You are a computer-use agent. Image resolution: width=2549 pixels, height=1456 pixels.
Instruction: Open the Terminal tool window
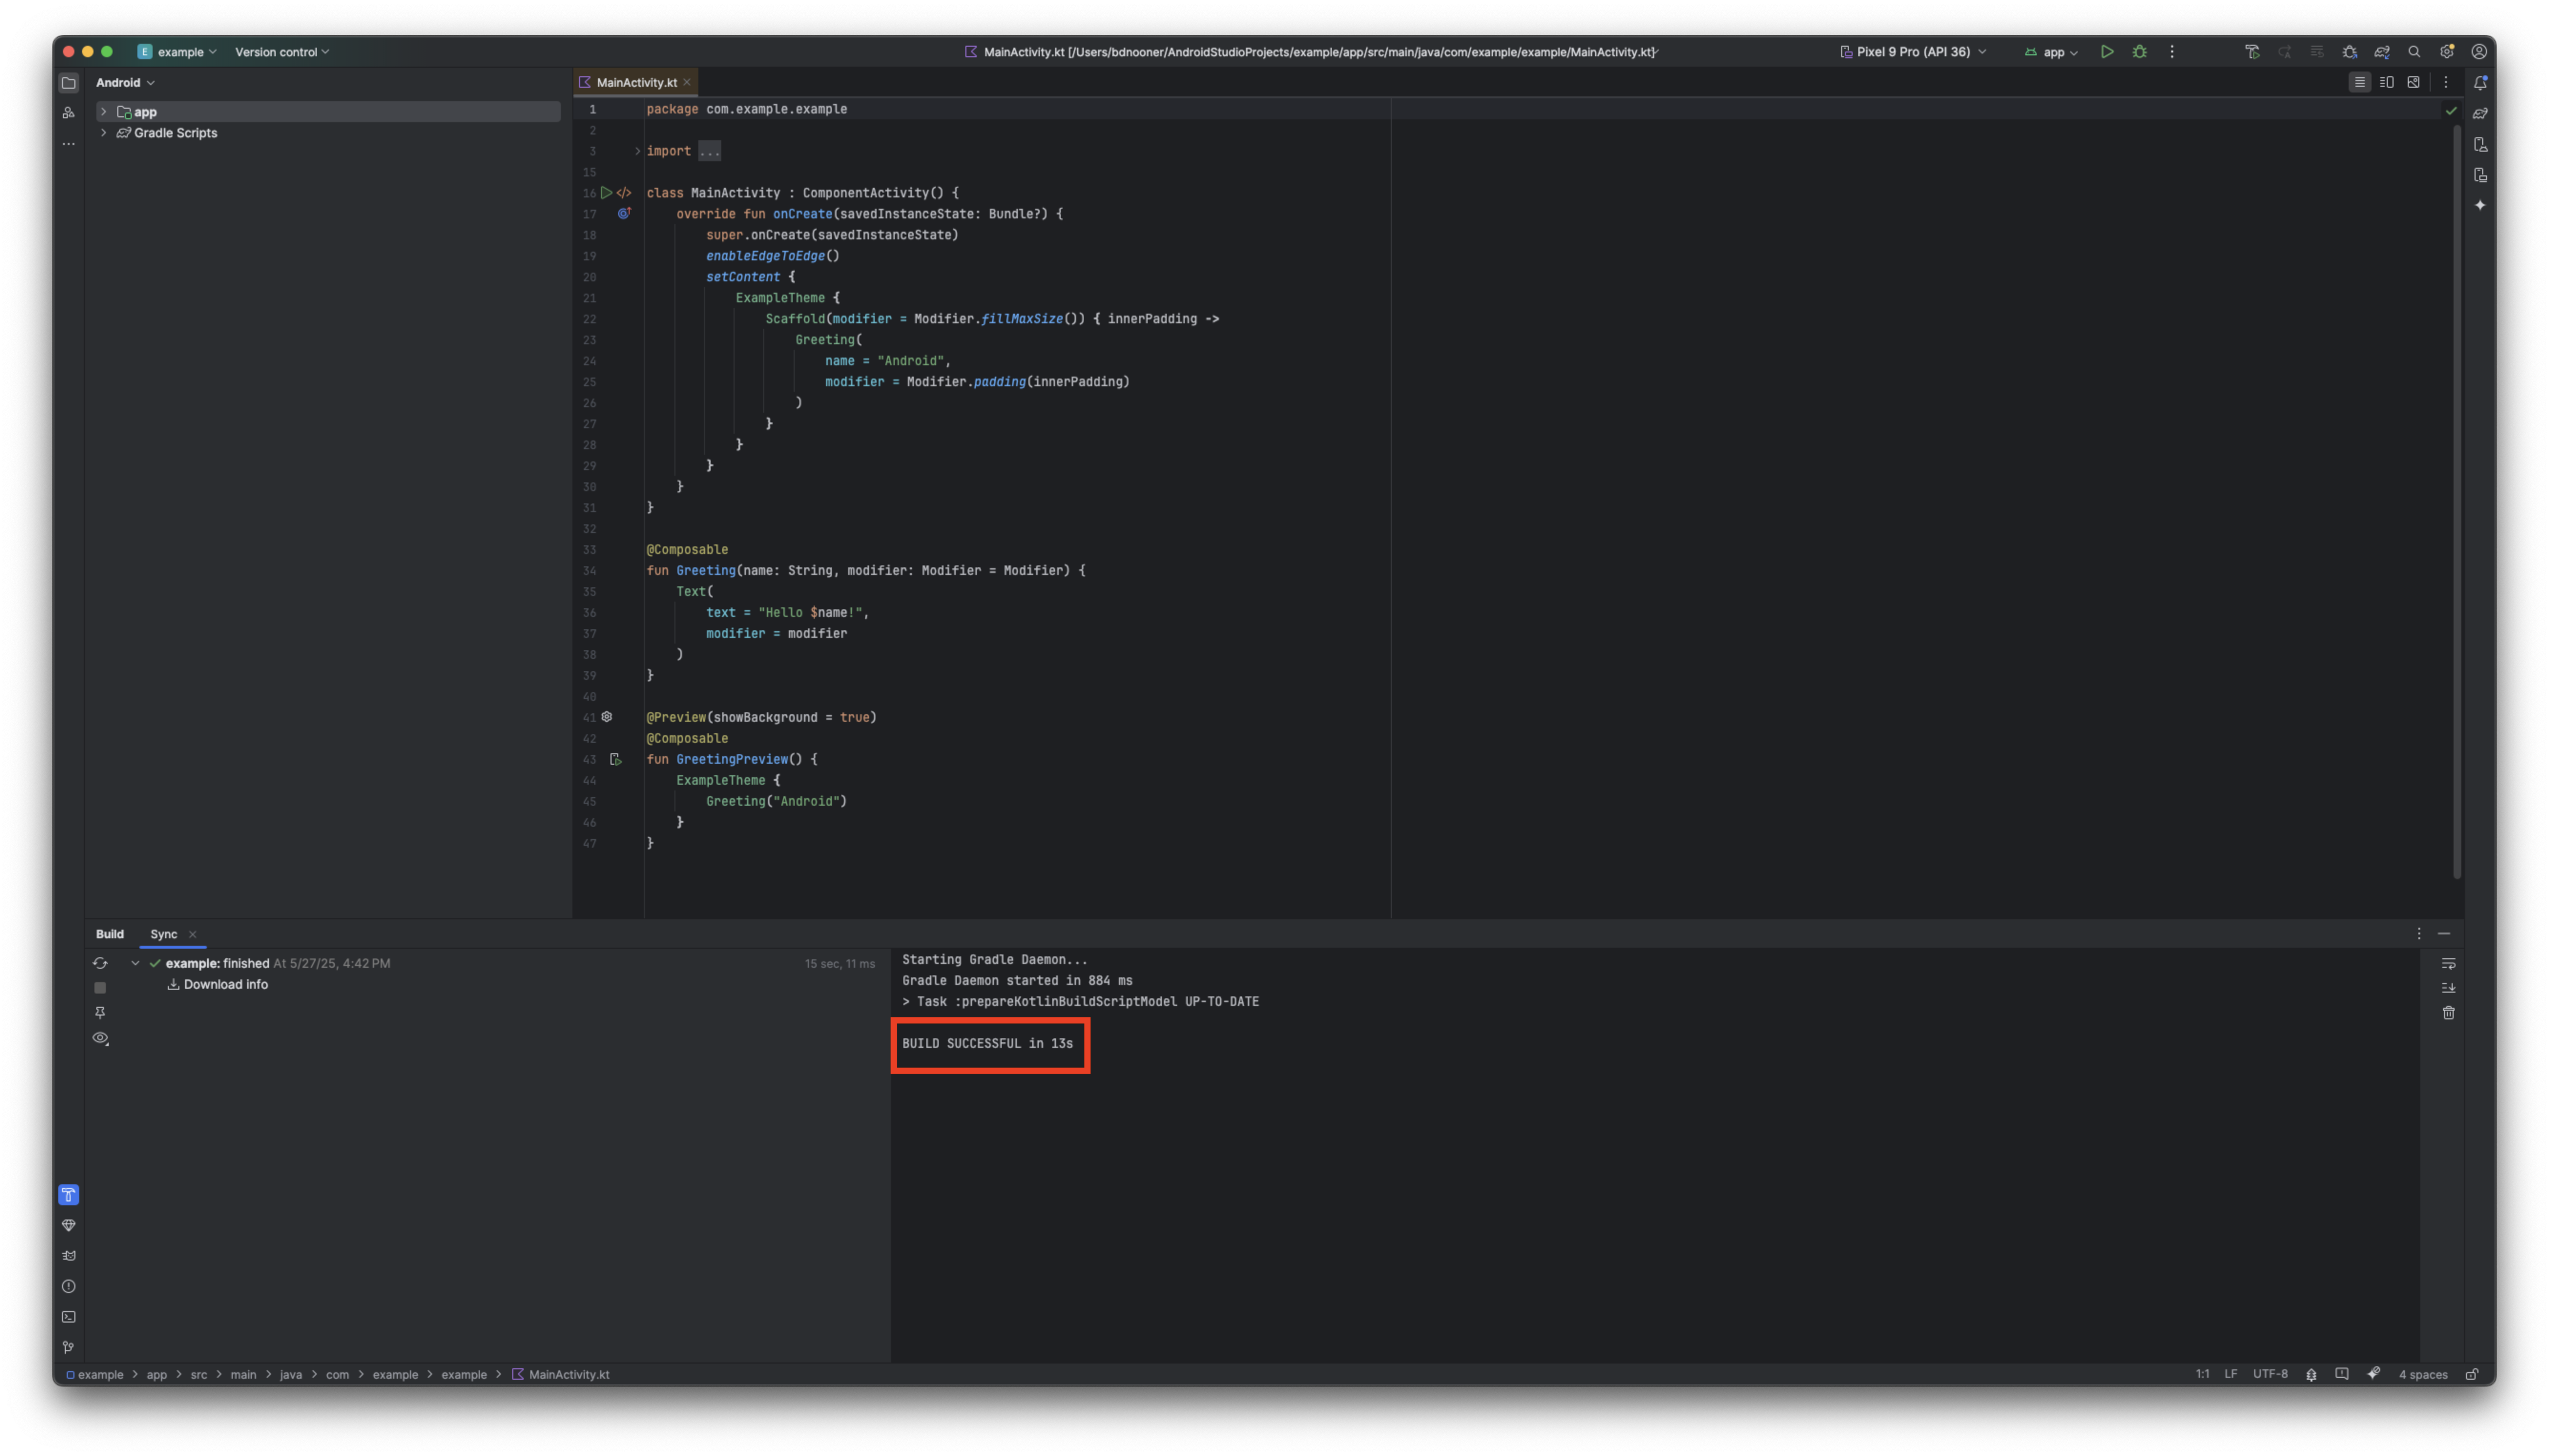pyautogui.click(x=68, y=1317)
